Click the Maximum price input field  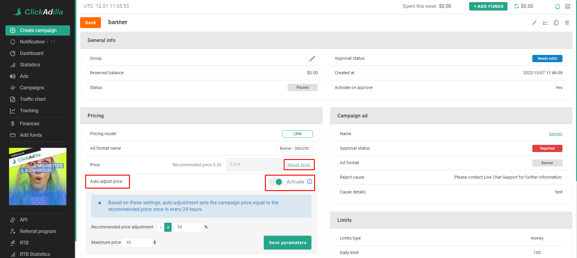tap(137, 243)
